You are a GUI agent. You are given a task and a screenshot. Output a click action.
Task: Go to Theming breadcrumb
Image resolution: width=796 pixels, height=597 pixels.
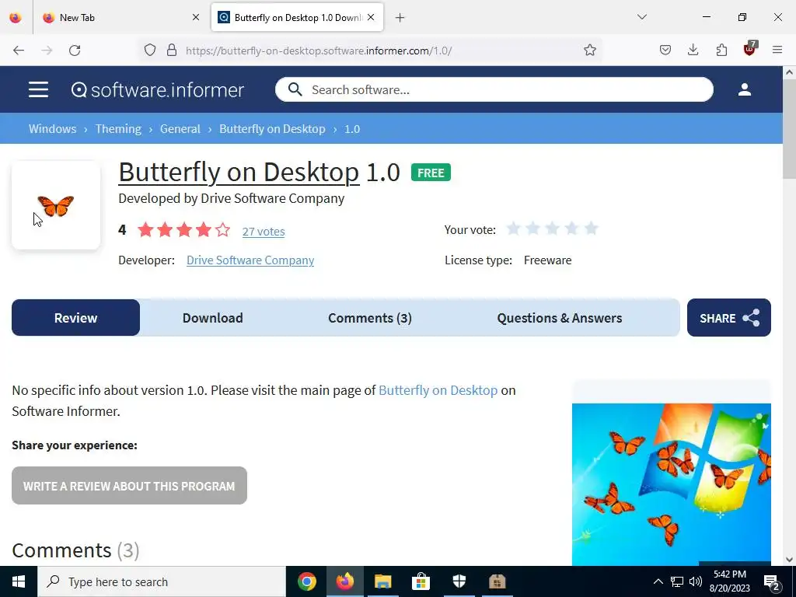pos(118,129)
